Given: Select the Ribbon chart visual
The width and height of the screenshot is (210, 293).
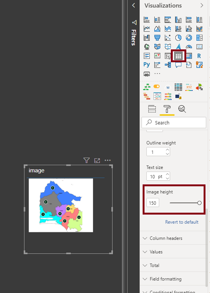Looking at the screenshot, I should (199, 29).
